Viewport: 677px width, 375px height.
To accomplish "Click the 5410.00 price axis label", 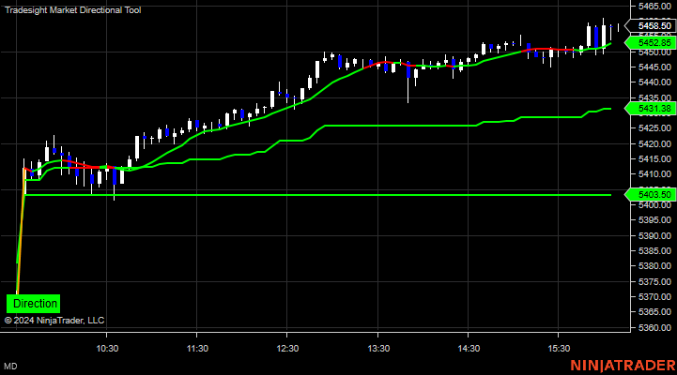I will 654,174.
